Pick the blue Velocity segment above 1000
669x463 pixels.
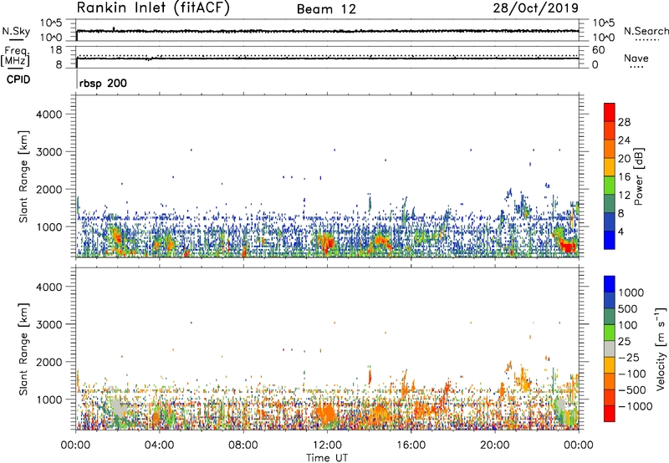click(x=610, y=284)
